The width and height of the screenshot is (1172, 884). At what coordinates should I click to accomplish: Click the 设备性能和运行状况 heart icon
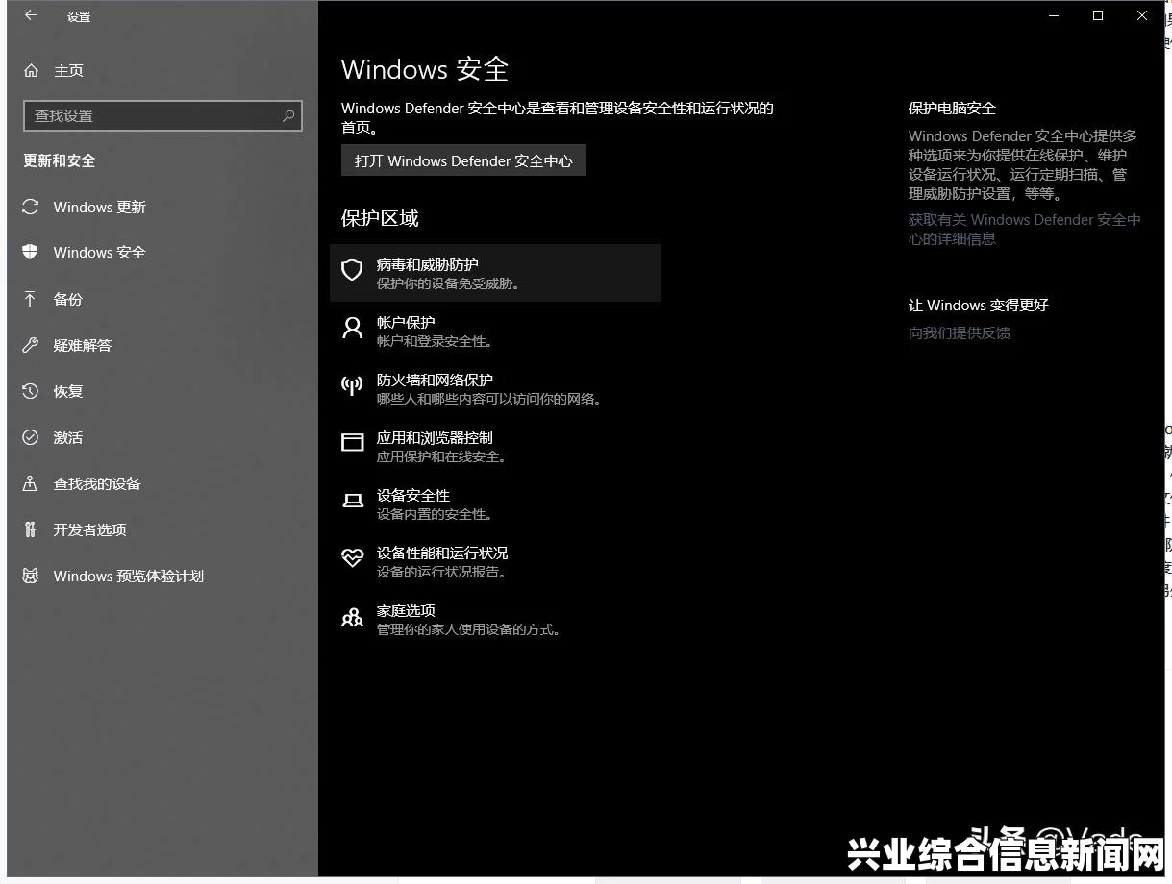[353, 558]
